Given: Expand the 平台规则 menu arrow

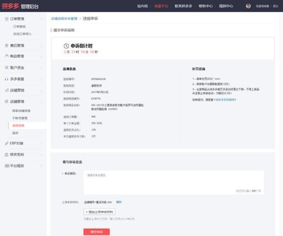Looking at the screenshot, I should coord(42,166).
